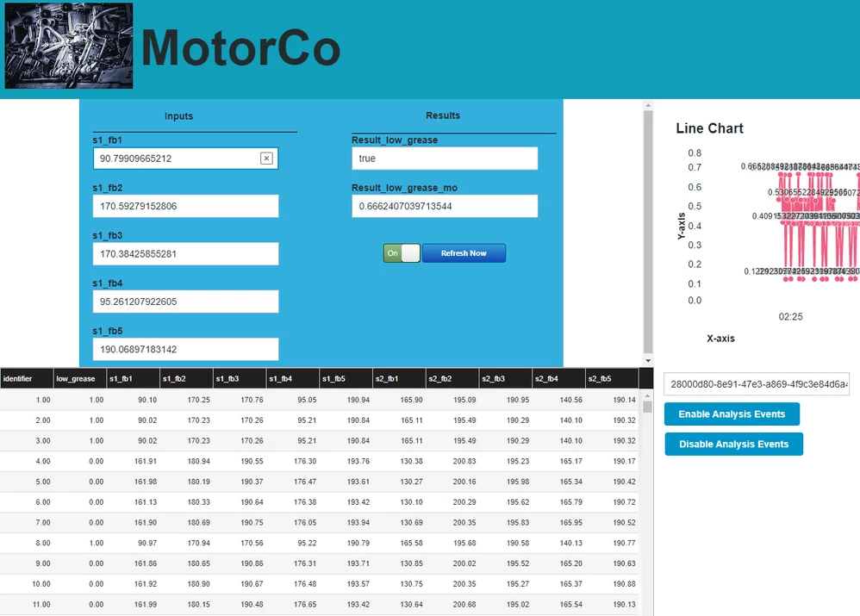The height and width of the screenshot is (616, 860).
Task: Click the s1_fb3 table column header
Action: [240, 378]
